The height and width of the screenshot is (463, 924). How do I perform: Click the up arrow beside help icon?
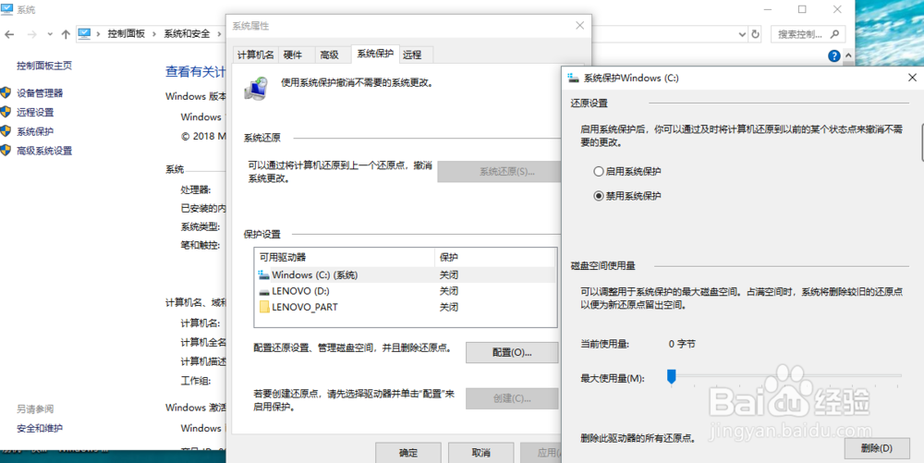848,56
